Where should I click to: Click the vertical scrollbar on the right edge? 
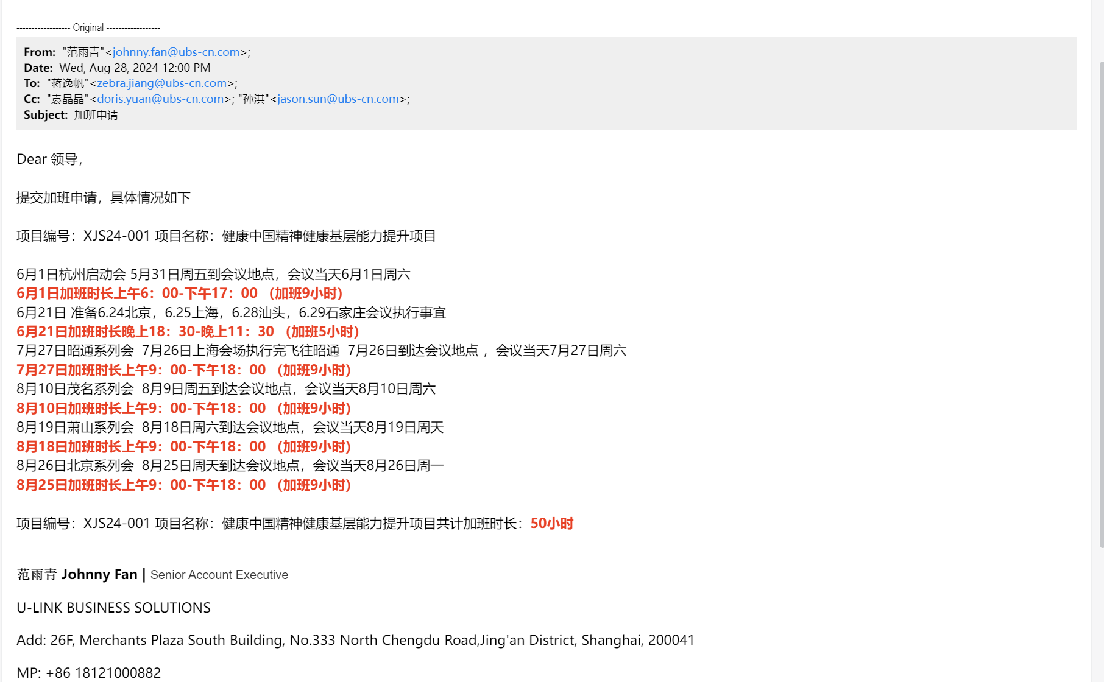1100,304
